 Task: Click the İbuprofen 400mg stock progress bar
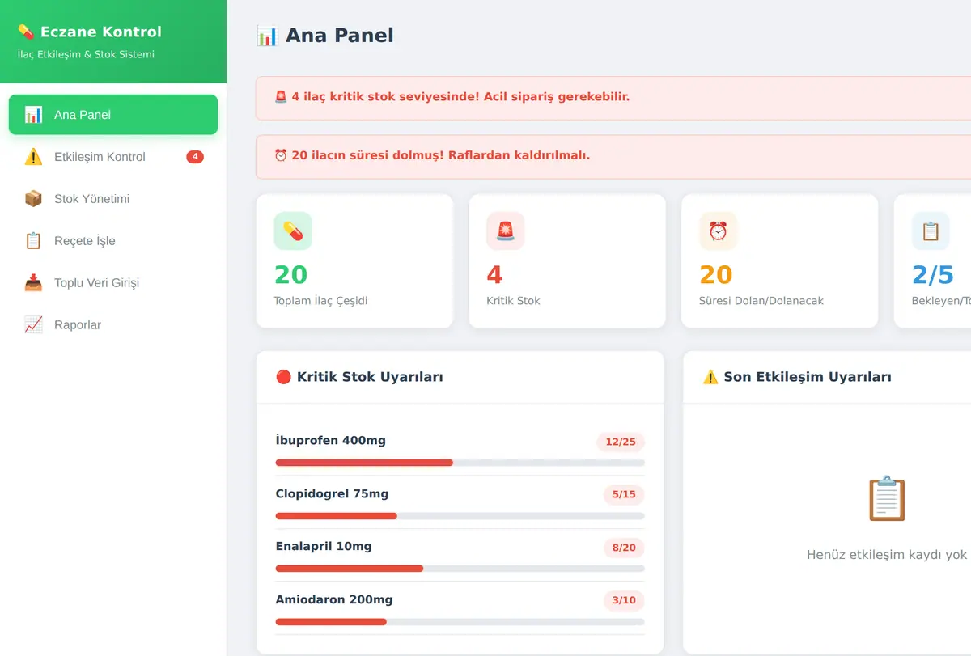coord(460,463)
